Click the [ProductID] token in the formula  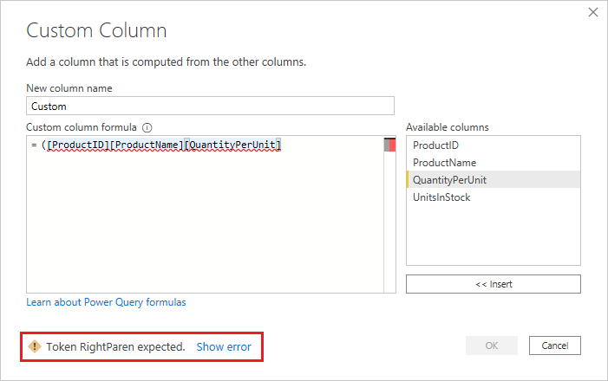pyautogui.click(x=79, y=144)
